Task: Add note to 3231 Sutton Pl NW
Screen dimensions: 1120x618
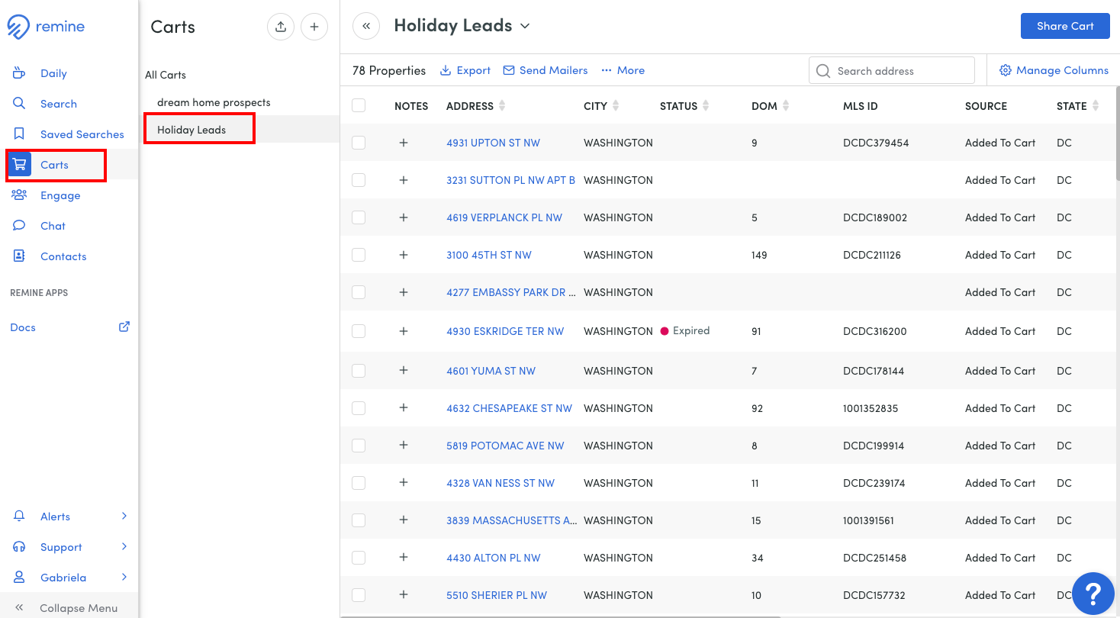Action: tap(404, 180)
